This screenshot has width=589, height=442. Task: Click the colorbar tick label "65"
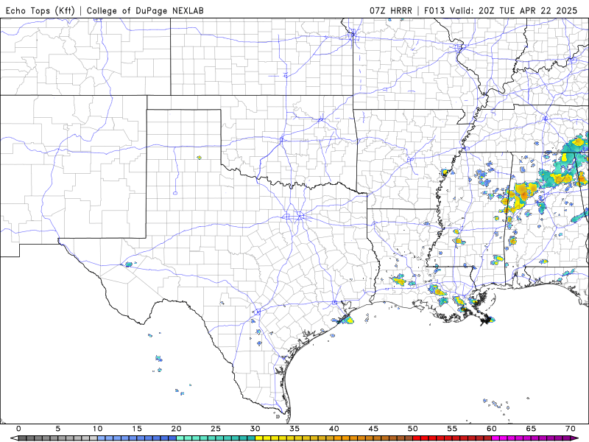pyautogui.click(x=531, y=429)
